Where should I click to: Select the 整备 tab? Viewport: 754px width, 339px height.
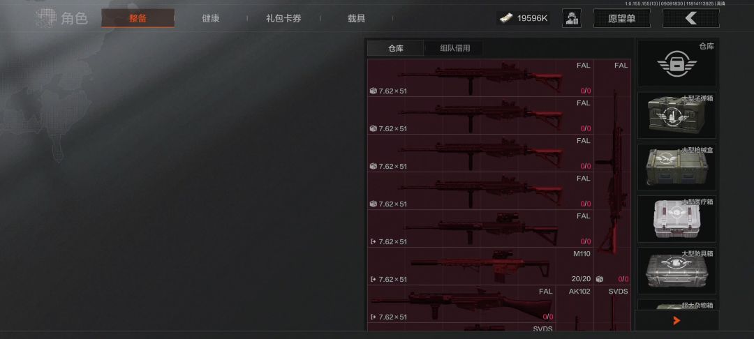tap(138, 19)
